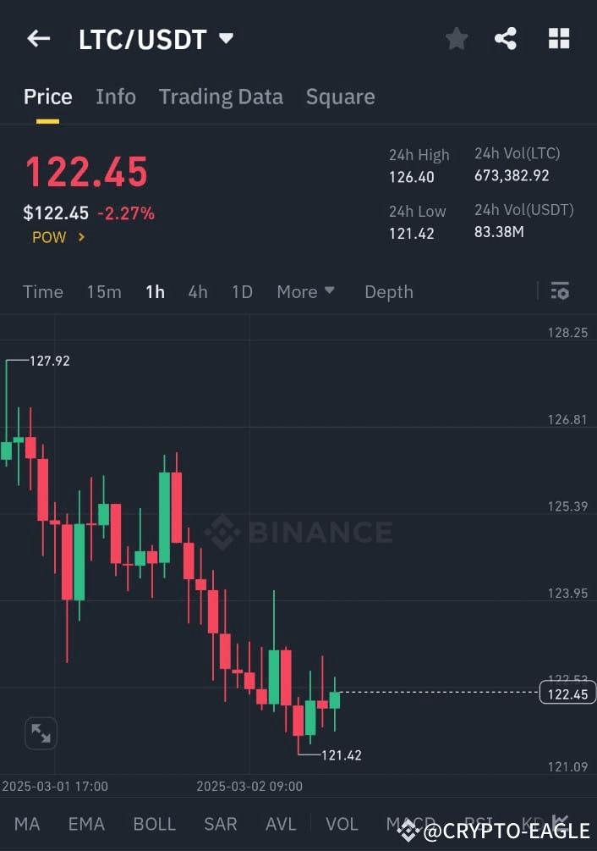The height and width of the screenshot is (851, 597).
Task: Star LTC/USDT as a favorite
Action: [457, 38]
